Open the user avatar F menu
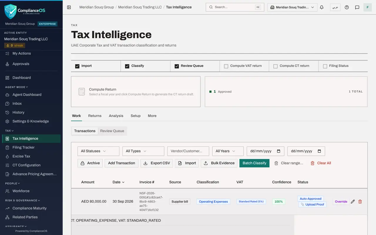 (x=367, y=7)
